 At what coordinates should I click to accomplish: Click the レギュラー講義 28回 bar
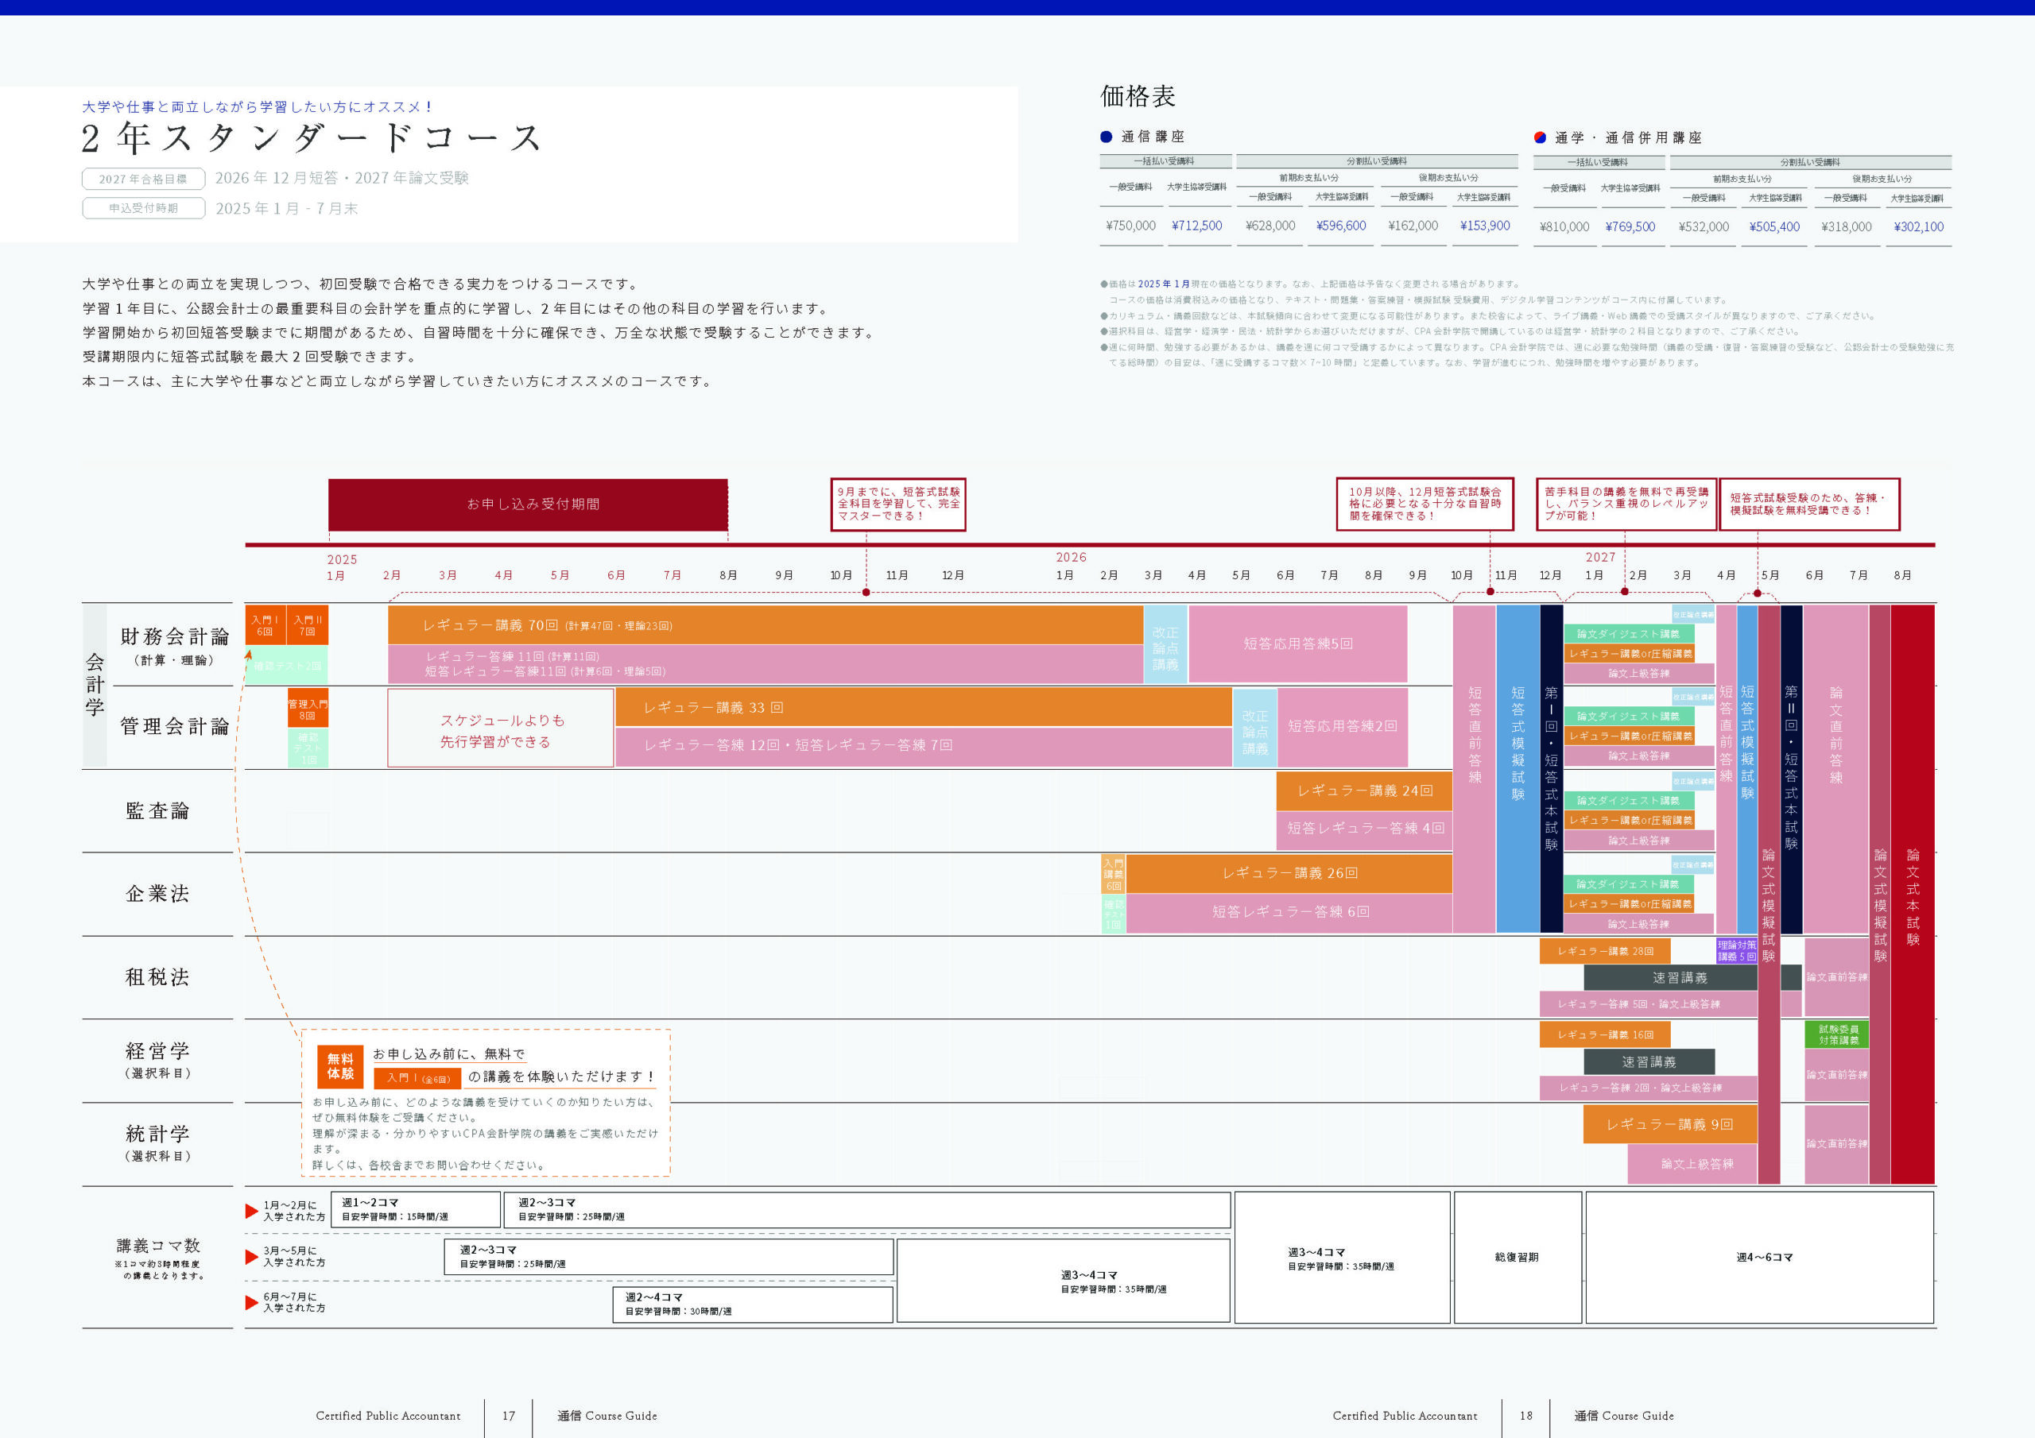pyautogui.click(x=1605, y=952)
